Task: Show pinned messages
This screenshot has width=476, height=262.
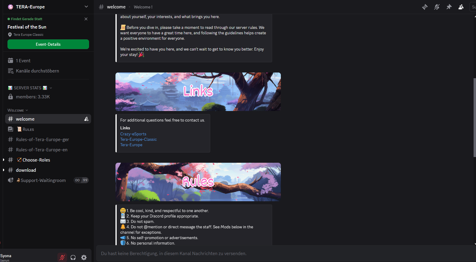Action: [449, 7]
